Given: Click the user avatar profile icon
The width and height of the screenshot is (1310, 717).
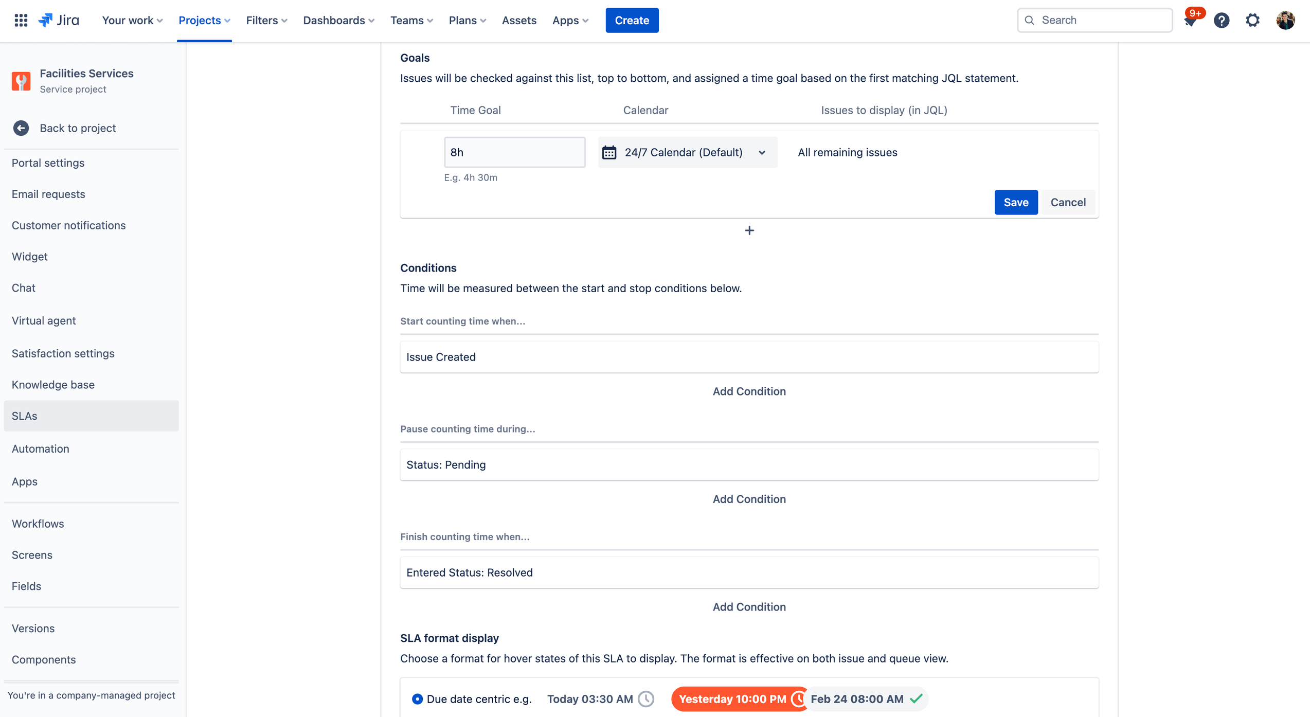Looking at the screenshot, I should pyautogui.click(x=1286, y=20).
